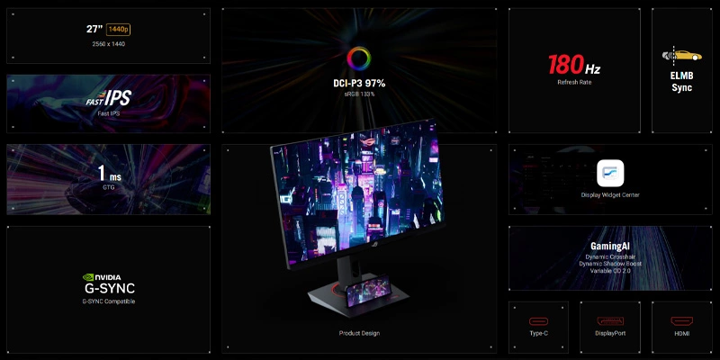
Task: Click the Product Design caption
Action: (359, 333)
